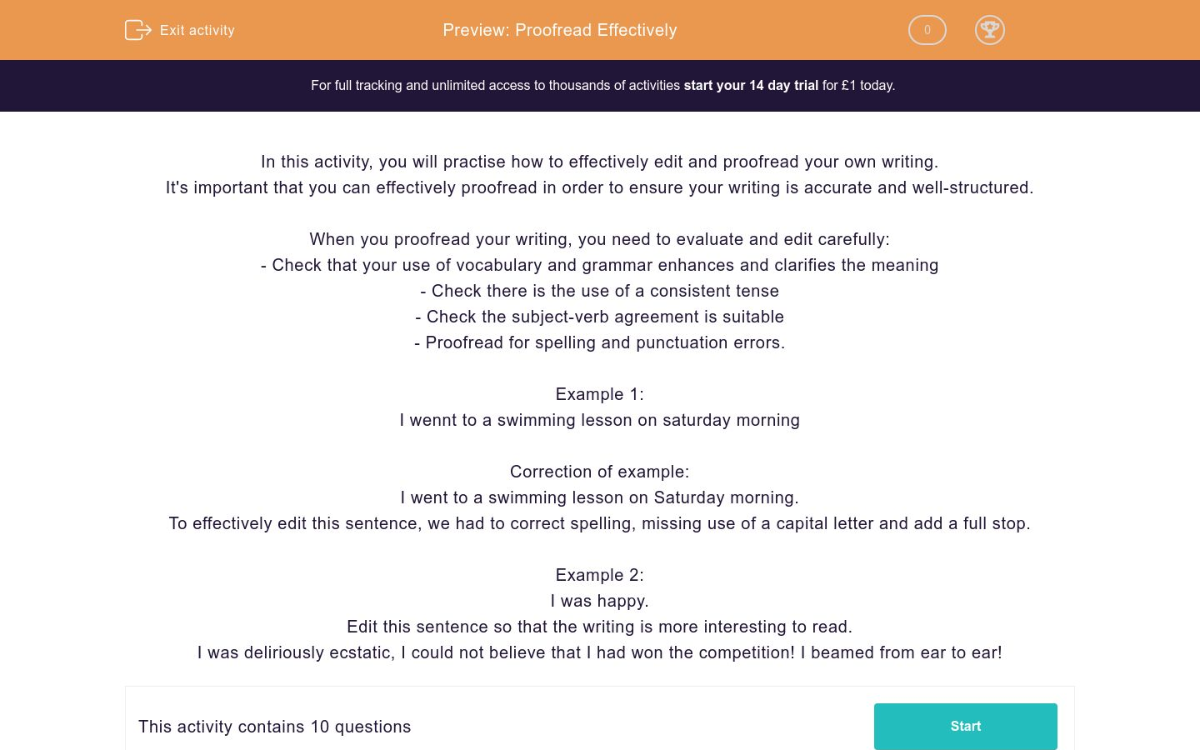Select the Example 1 heading text

coord(599,394)
